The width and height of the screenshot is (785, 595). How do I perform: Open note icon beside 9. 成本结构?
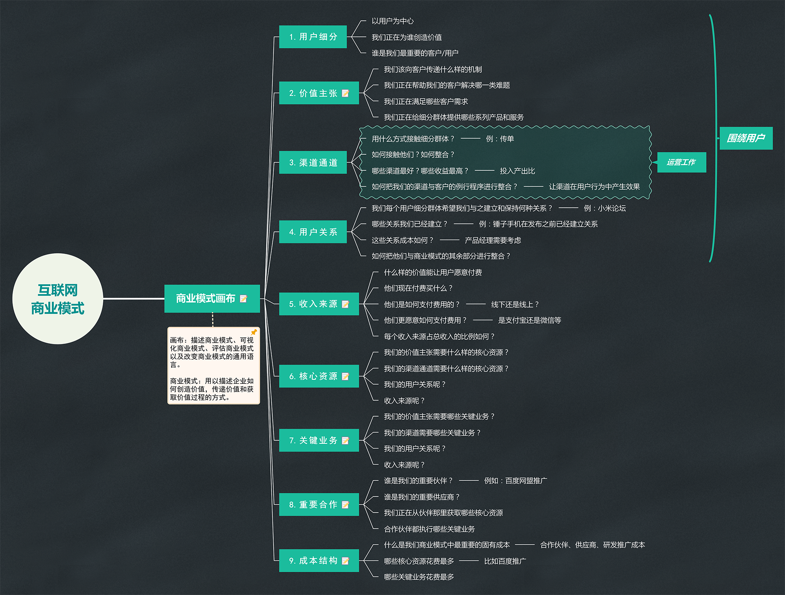pos(345,561)
